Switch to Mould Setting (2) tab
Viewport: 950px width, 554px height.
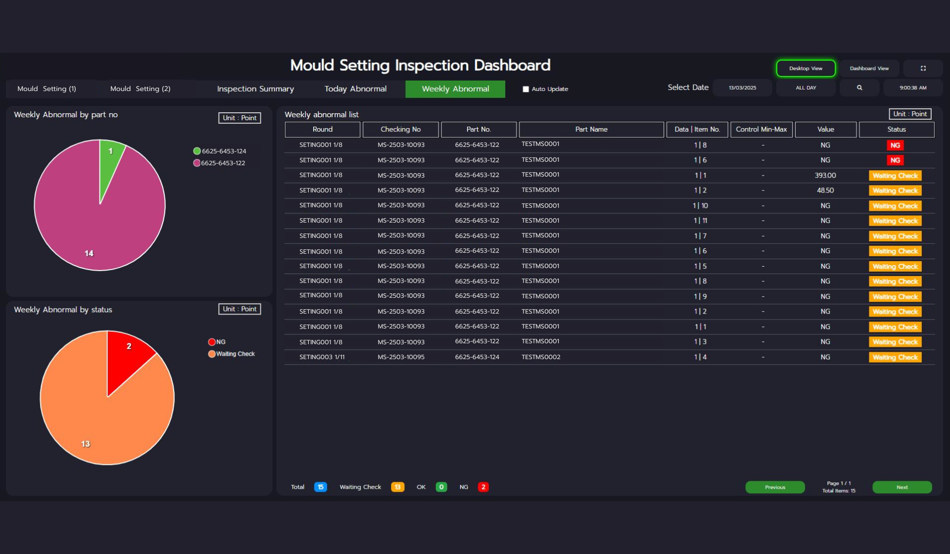tap(140, 89)
